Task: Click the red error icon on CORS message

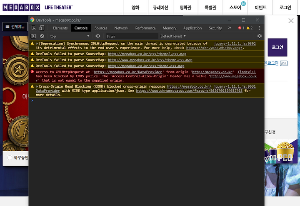Action: pos(32,72)
